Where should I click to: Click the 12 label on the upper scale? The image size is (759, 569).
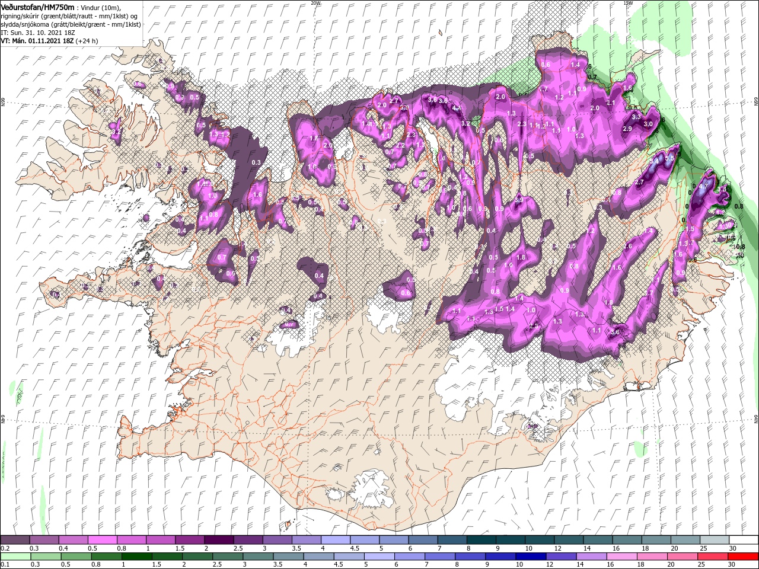559,548
